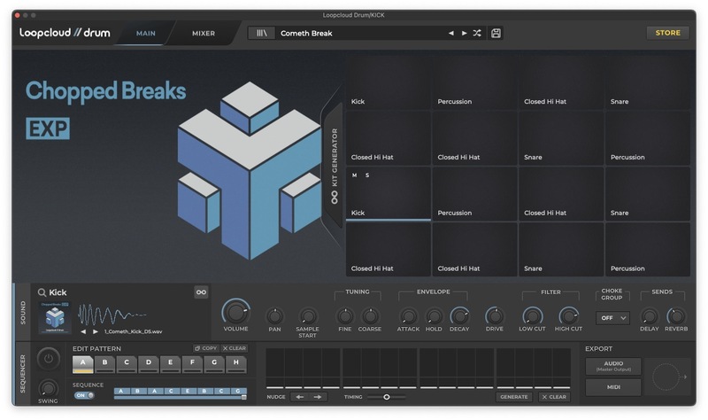Open the Choke Group OFF dropdown
The height and width of the screenshot is (420, 708).
tap(612, 318)
